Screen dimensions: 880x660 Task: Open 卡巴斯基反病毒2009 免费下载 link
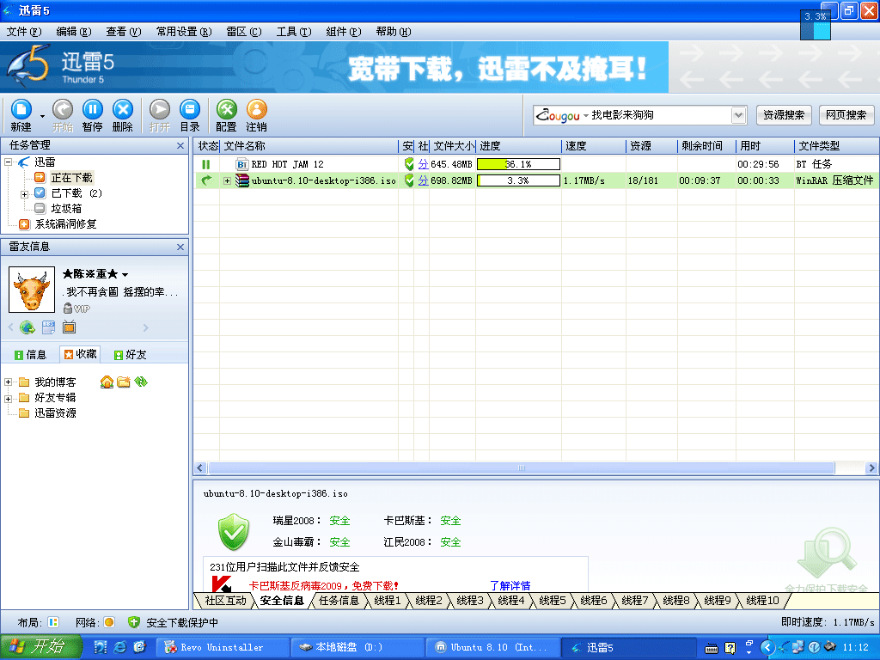pos(323,586)
